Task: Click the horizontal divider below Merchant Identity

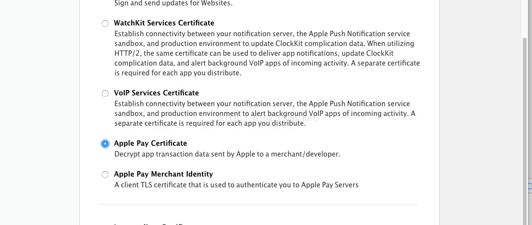Action: point(258,204)
